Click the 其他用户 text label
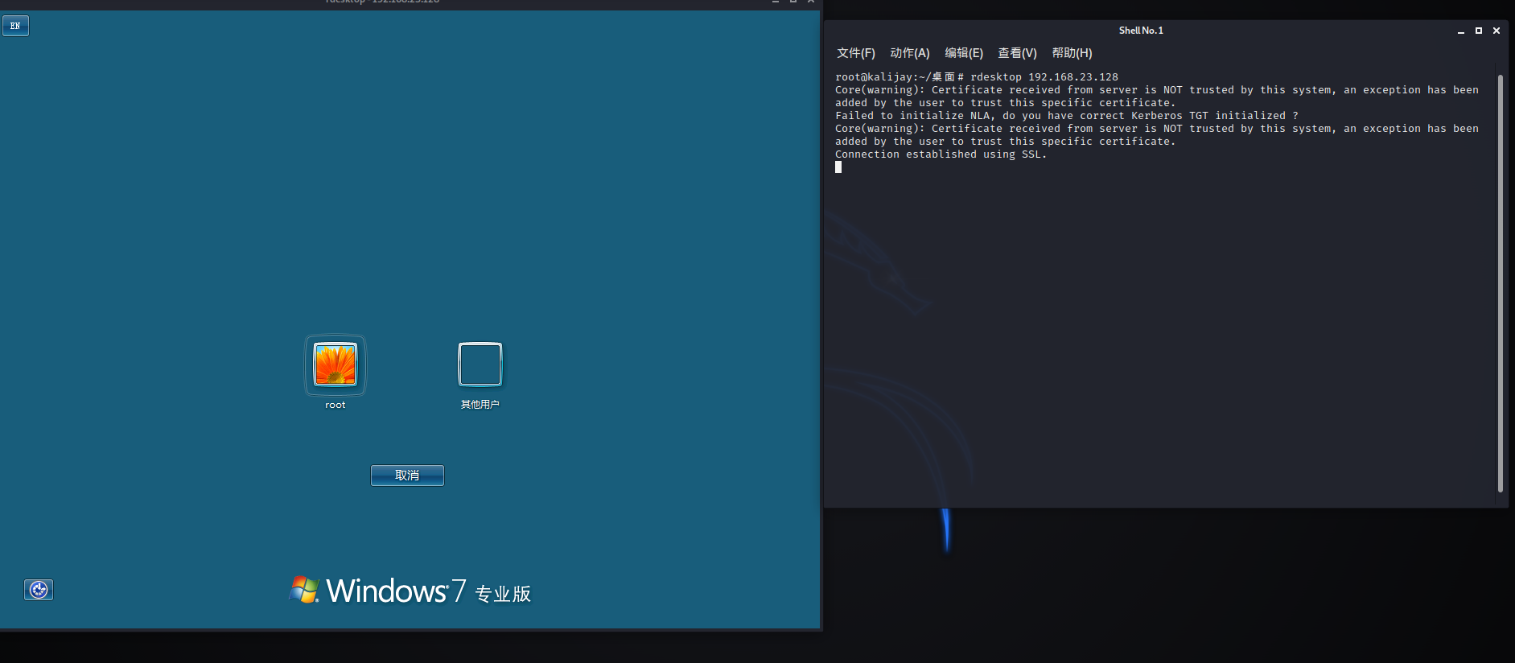 (480, 405)
